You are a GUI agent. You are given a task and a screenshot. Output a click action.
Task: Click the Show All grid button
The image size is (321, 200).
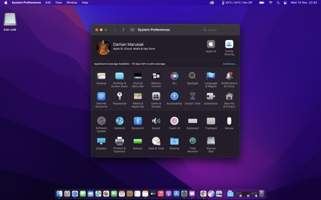pyautogui.click(x=132, y=30)
